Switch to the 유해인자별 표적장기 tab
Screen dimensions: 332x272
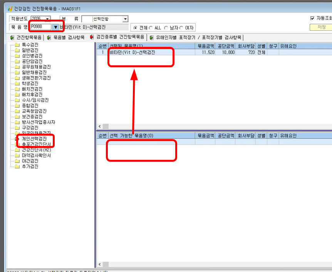click(x=196, y=38)
